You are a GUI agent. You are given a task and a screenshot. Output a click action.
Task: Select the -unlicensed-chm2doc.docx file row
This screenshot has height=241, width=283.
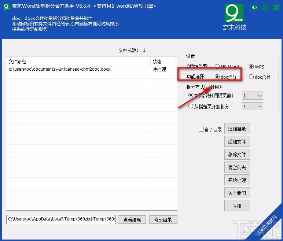point(91,69)
